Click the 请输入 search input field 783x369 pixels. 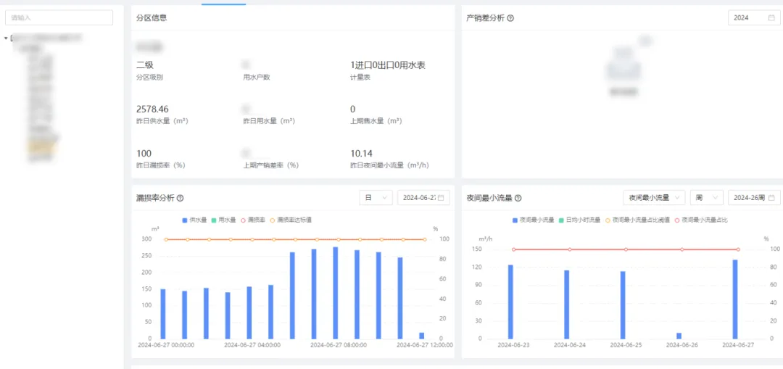tap(59, 17)
